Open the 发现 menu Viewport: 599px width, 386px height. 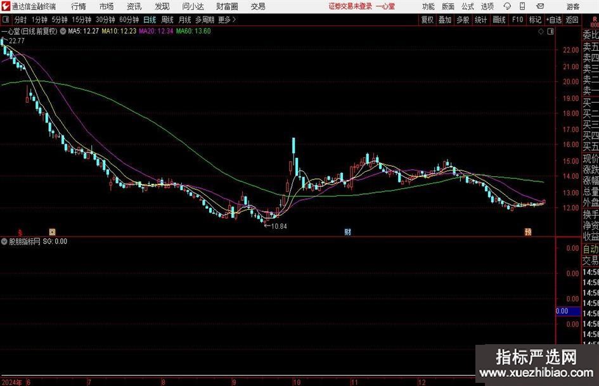(162, 6)
